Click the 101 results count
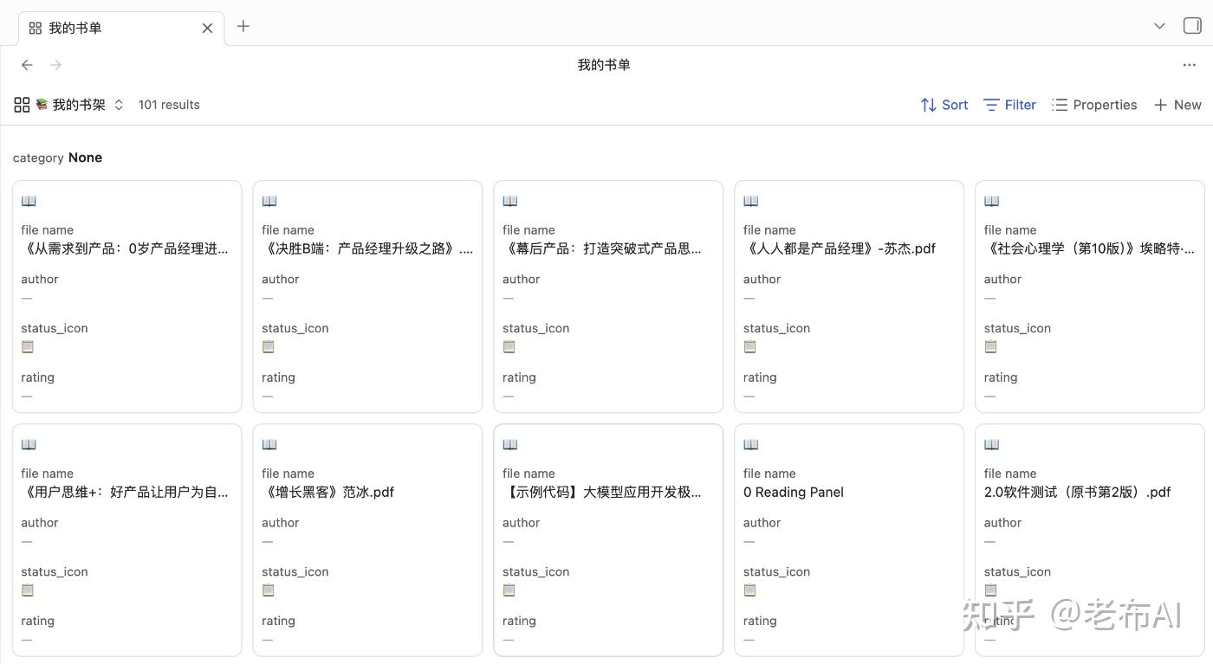Screen dimensions: 1213x664 [169, 105]
